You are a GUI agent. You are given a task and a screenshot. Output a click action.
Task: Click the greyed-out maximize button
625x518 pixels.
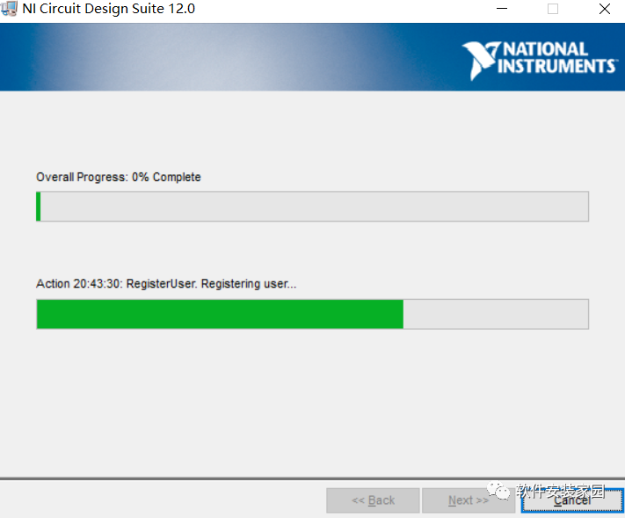[553, 10]
